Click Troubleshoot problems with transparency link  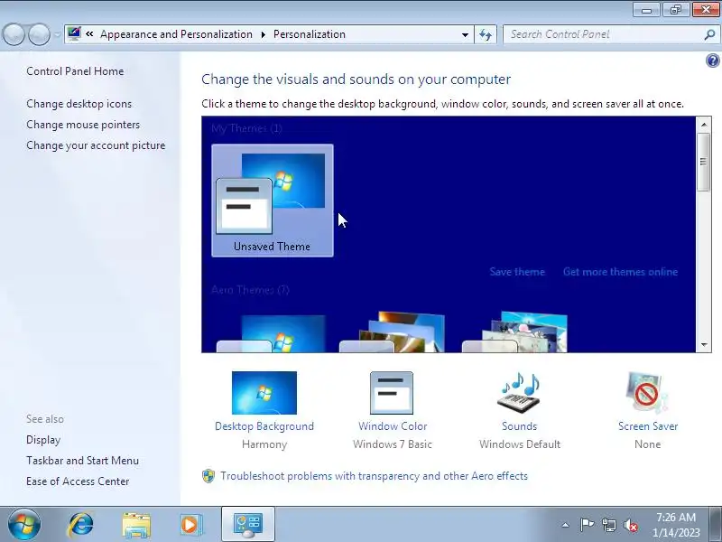click(374, 476)
